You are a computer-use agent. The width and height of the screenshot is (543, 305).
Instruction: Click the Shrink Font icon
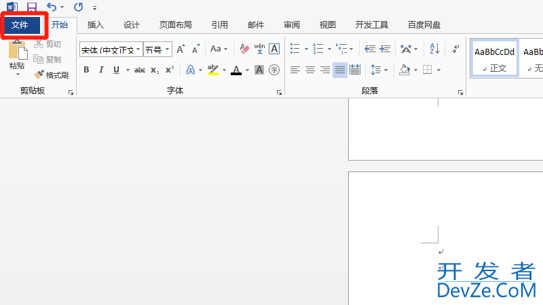[x=195, y=49]
